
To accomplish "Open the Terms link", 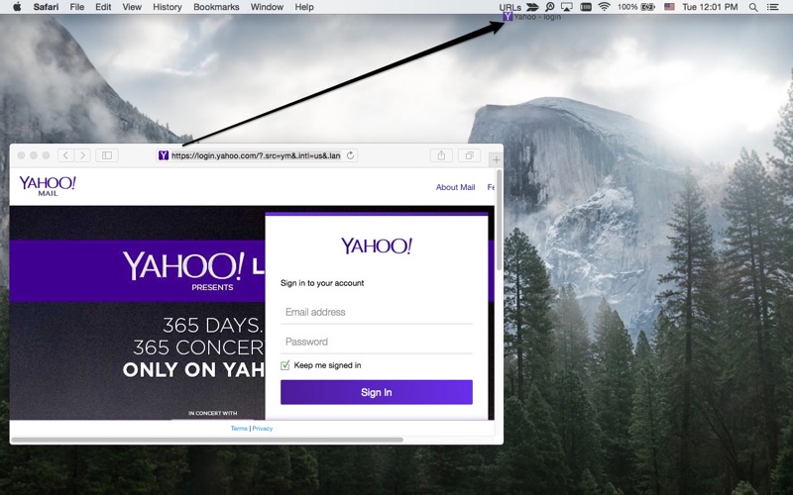I will click(239, 429).
